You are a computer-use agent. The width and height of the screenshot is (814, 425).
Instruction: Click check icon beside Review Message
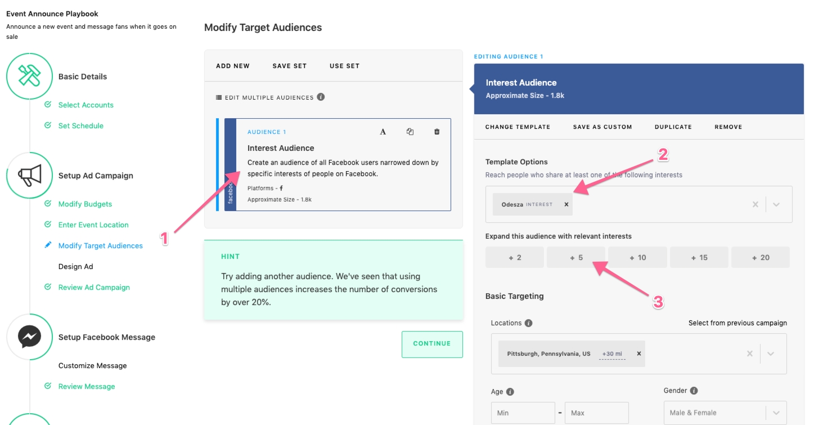click(x=48, y=386)
